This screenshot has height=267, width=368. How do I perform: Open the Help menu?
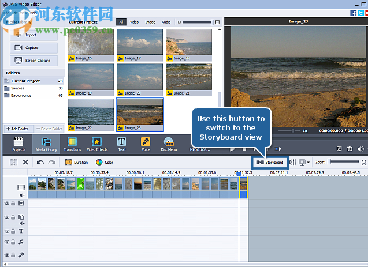click(34, 13)
